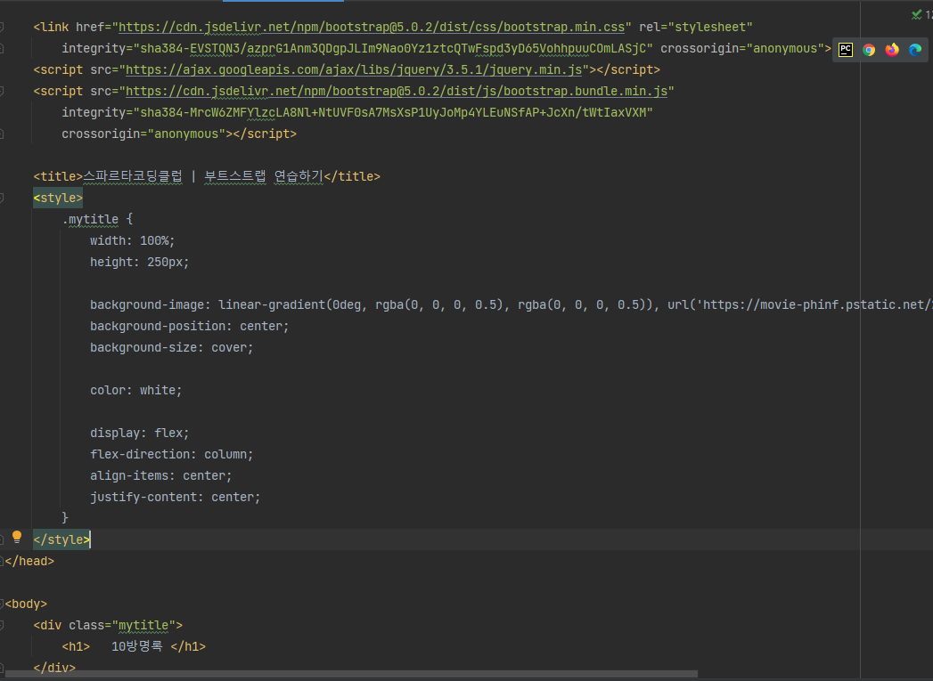The height and width of the screenshot is (681, 933).
Task: Click the 'color: white;' line
Action: pyautogui.click(x=135, y=391)
